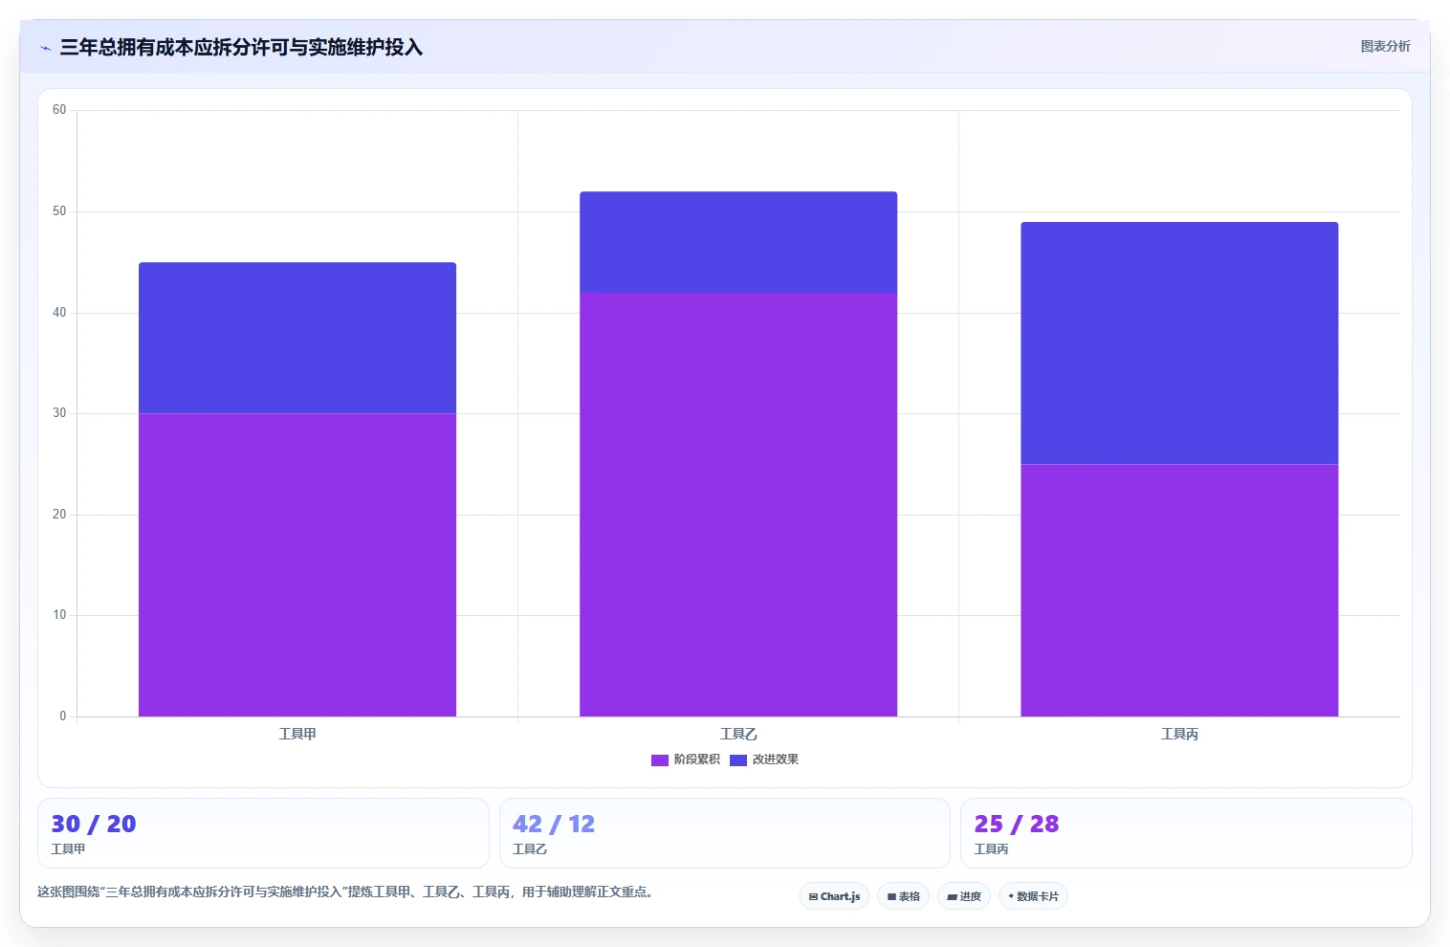Click the blue 改进效果 bar segment for 工具丙
The image size is (1450, 947).
[1179, 343]
